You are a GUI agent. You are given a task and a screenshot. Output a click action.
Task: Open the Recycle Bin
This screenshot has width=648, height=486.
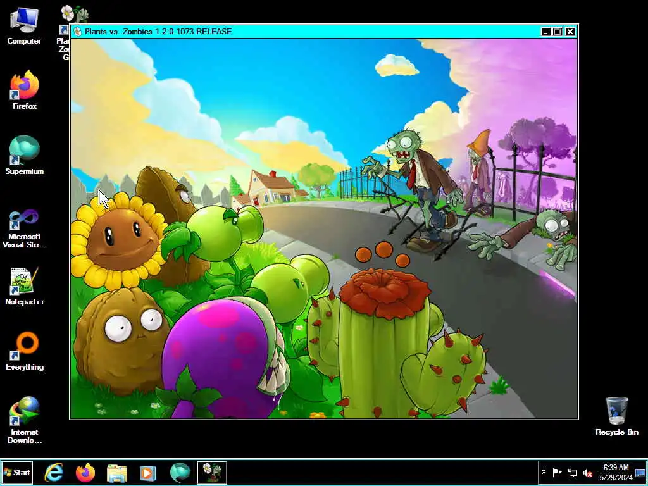pyautogui.click(x=616, y=416)
